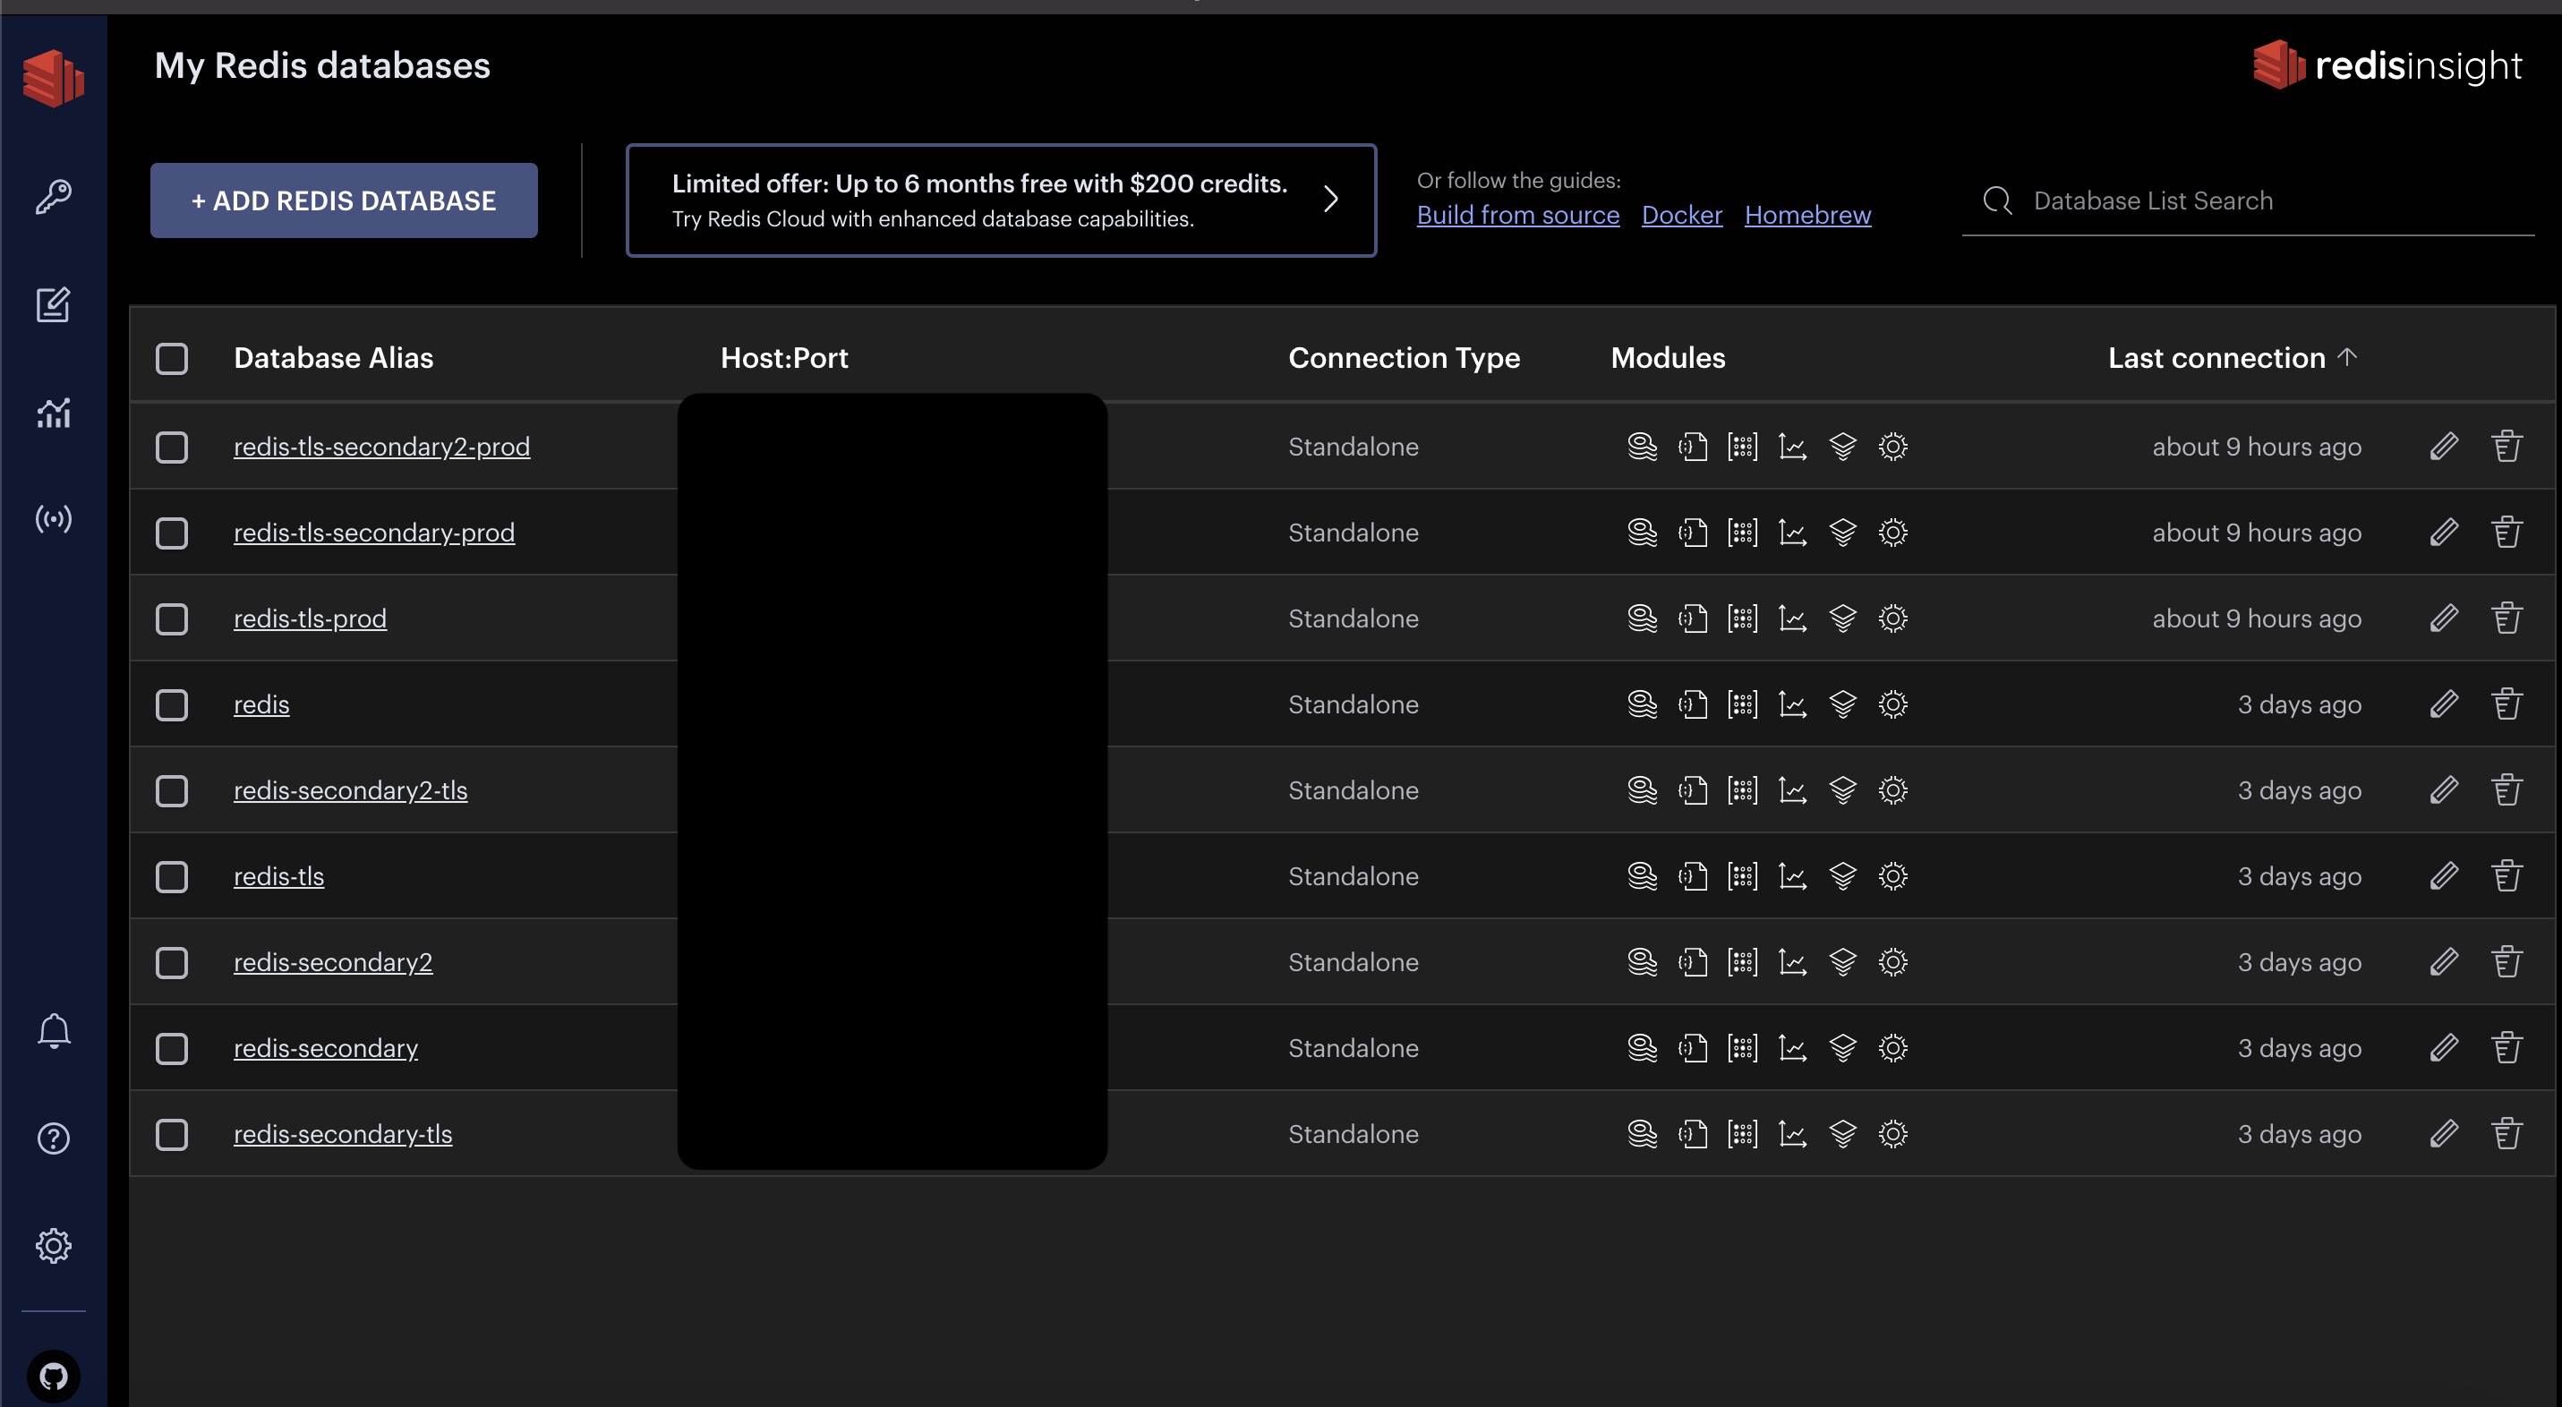Click '3 days ago' in redis-secondary-tls row

point(2300,1135)
